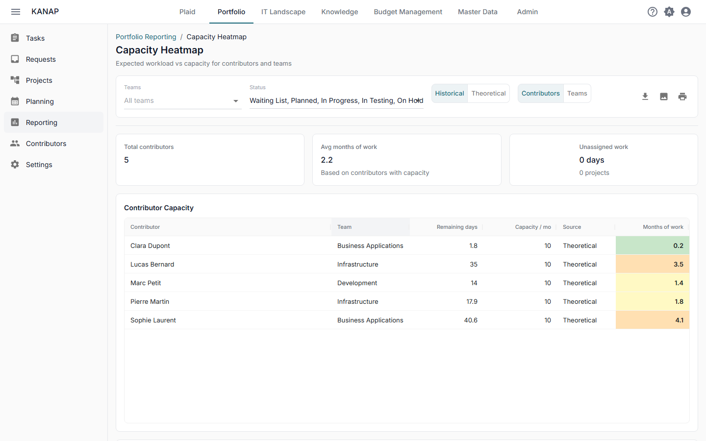Switch to the Knowledge tab

(340, 12)
